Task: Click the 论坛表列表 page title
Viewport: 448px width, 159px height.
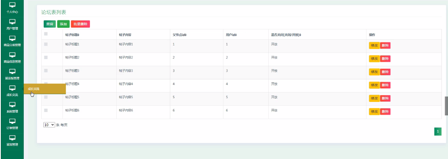Action: [54, 12]
